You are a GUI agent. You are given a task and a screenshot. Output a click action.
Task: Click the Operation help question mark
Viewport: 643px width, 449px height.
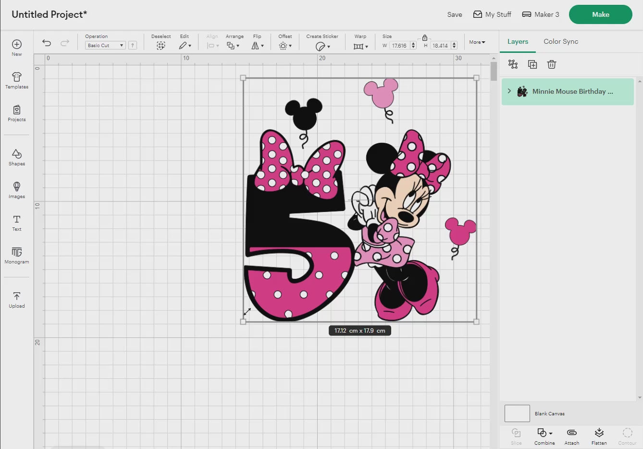(133, 45)
